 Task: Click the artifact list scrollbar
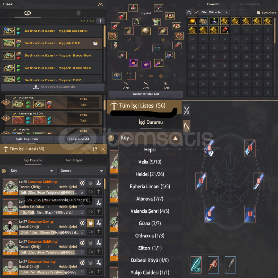[105, 36]
